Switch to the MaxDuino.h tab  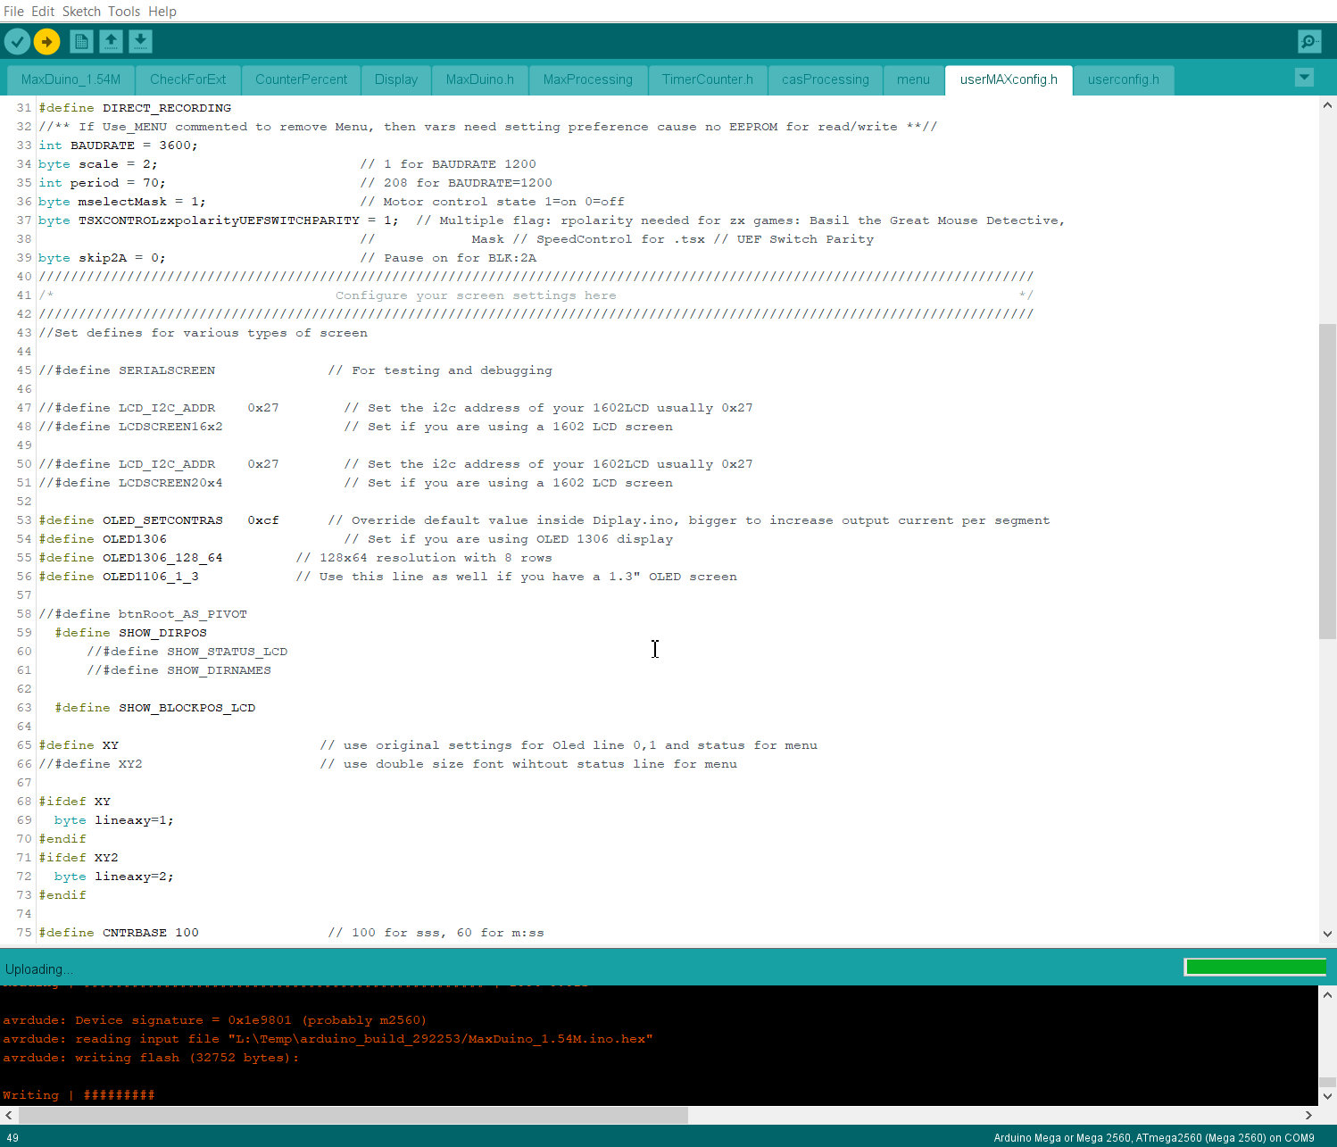480,79
